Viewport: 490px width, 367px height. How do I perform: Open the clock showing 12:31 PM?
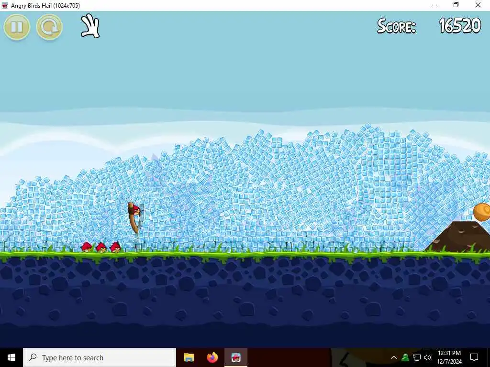coord(449,357)
